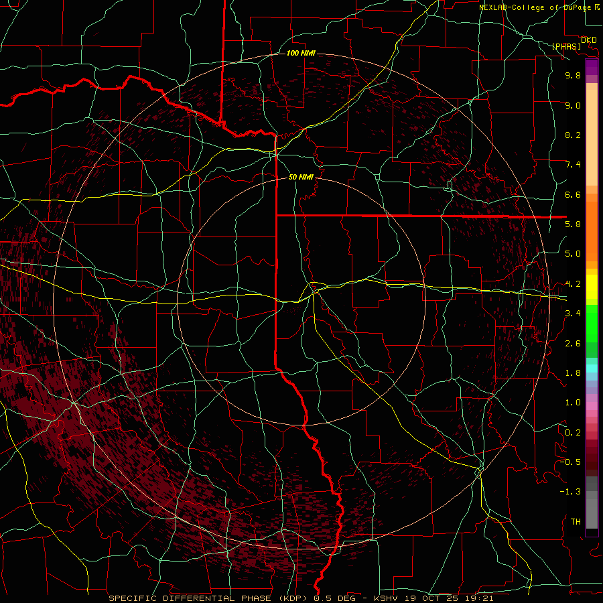Click the 5.8 scale value
Image resolution: width=603 pixels, height=603 pixels.
click(x=573, y=224)
